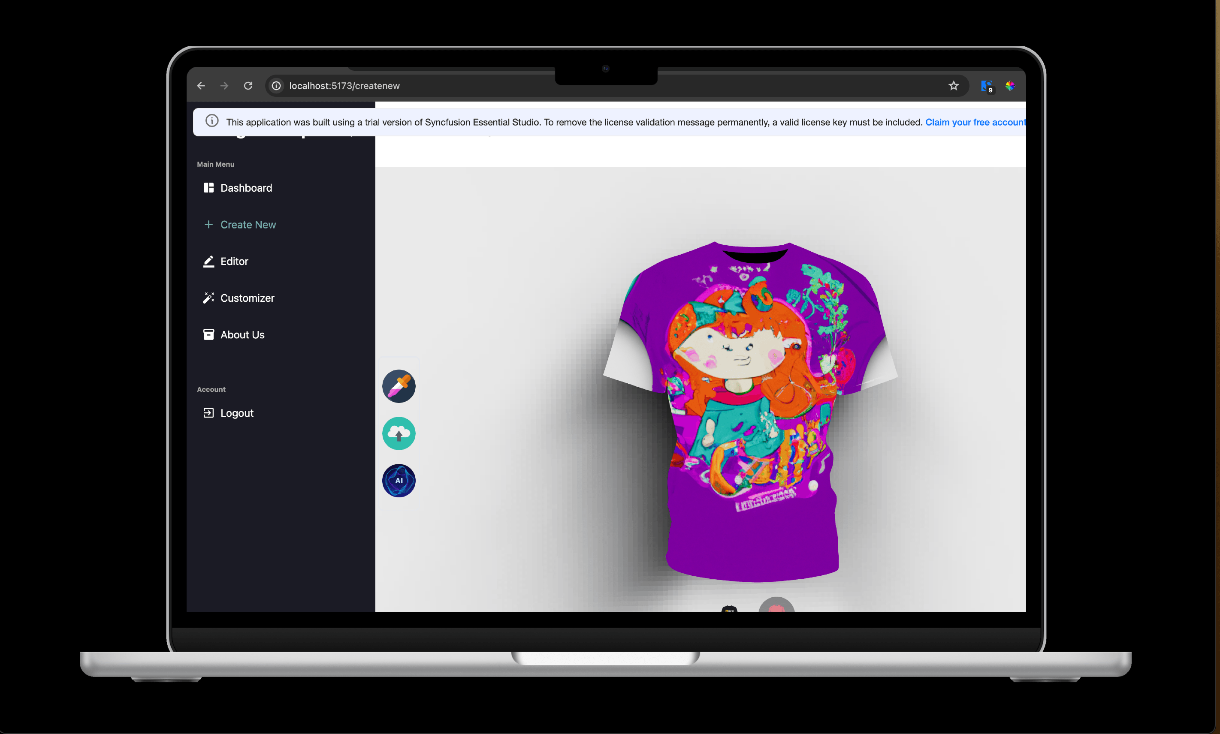Click the browser back arrow
This screenshot has height=734, width=1220.
click(x=201, y=86)
